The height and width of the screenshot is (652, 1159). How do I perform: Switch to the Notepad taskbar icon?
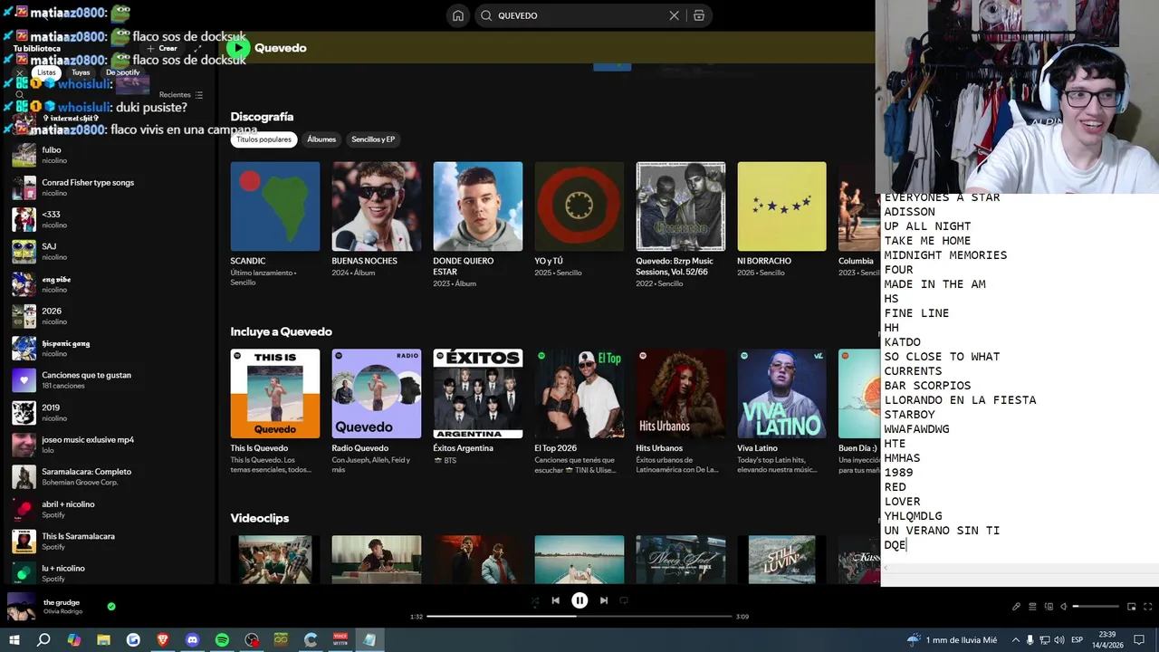pyautogui.click(x=369, y=640)
